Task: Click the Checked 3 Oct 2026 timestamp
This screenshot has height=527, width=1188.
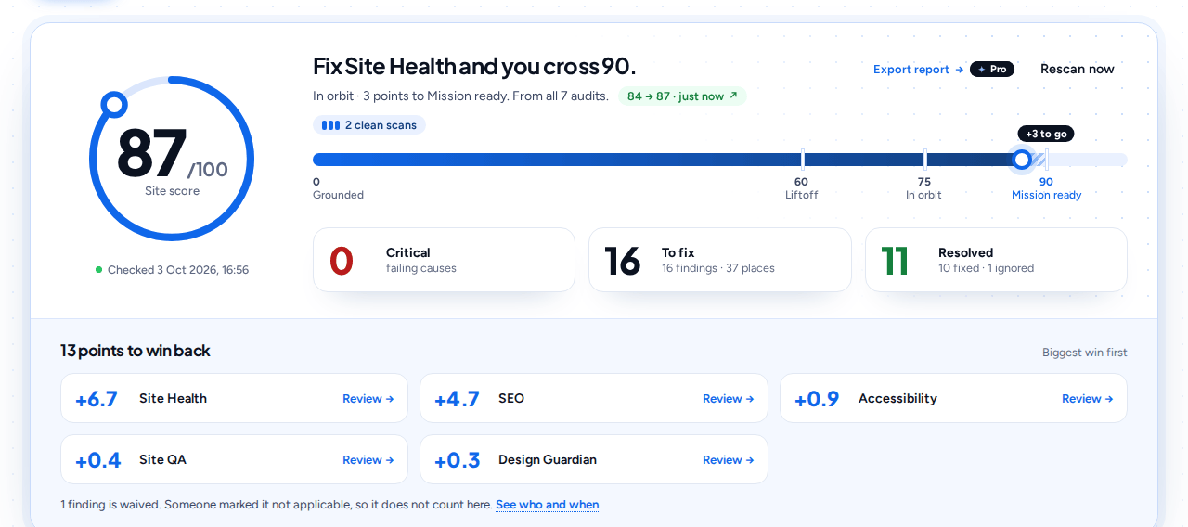Action: pos(172,270)
